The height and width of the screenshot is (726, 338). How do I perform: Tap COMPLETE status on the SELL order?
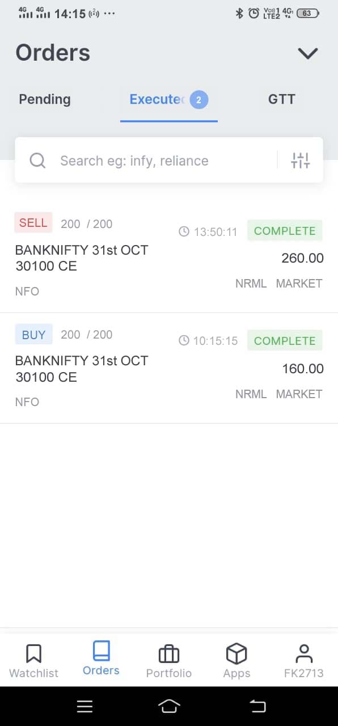point(285,231)
